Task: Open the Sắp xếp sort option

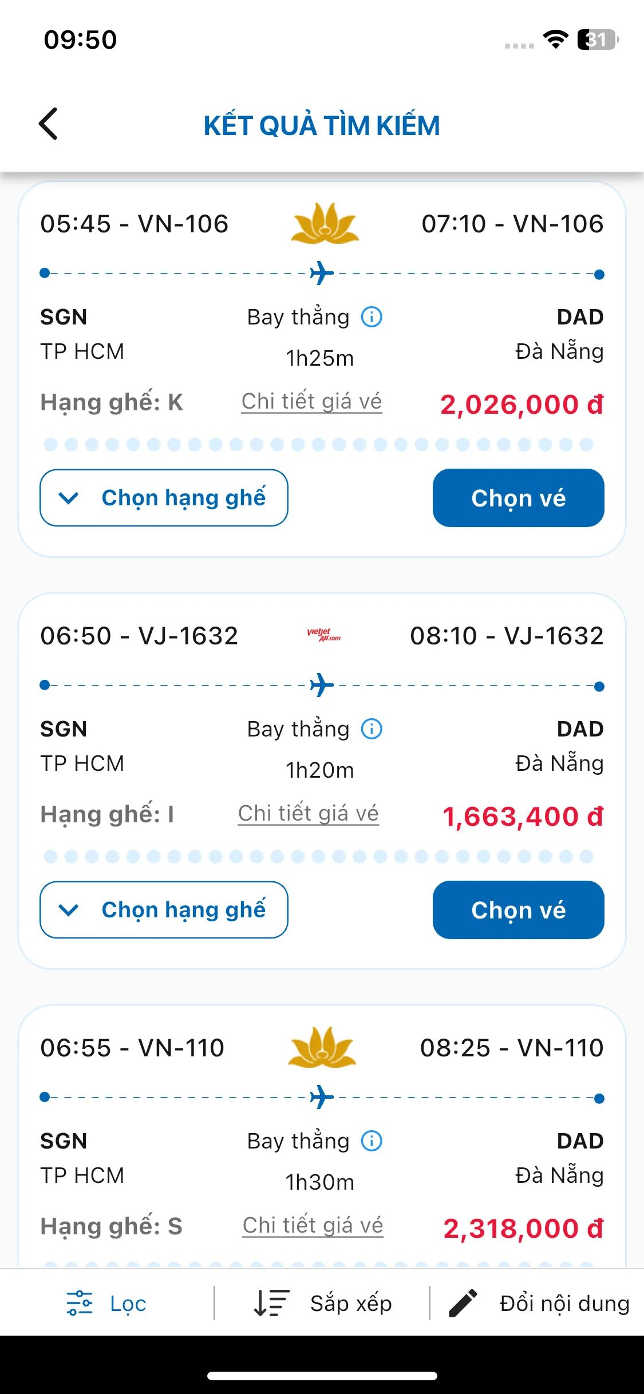Action: (x=323, y=1303)
